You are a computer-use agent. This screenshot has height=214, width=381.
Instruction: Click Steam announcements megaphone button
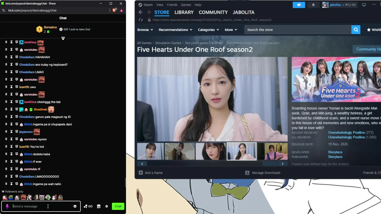pyautogui.click(x=299, y=5)
